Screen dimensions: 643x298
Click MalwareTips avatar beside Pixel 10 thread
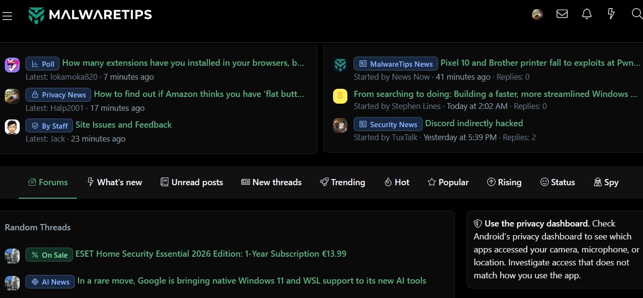(340, 65)
